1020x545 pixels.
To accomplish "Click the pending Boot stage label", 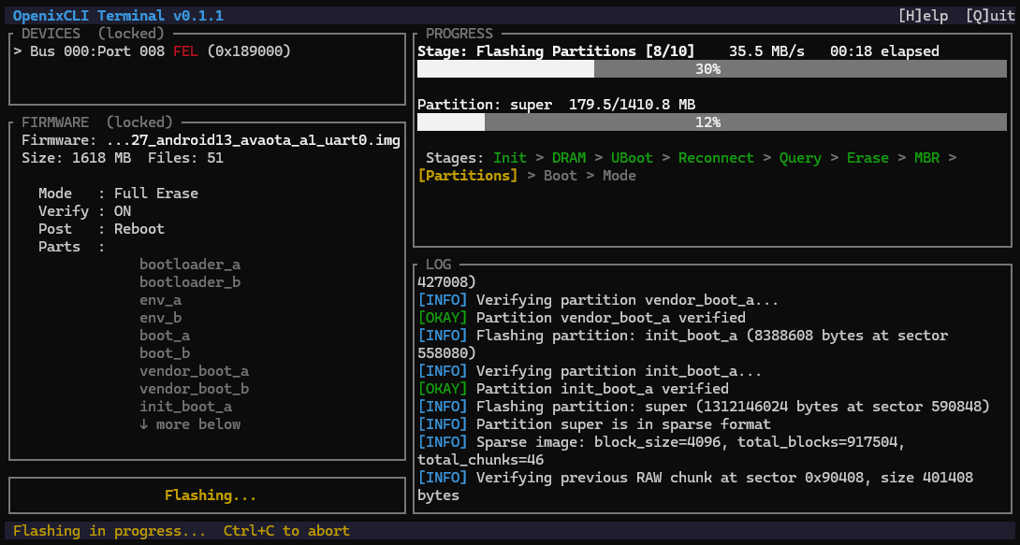I will tap(561, 176).
